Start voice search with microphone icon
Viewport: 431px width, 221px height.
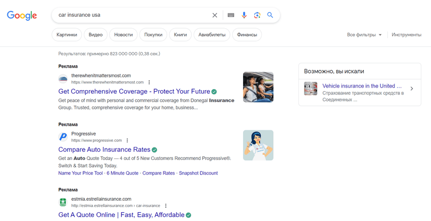click(x=244, y=15)
